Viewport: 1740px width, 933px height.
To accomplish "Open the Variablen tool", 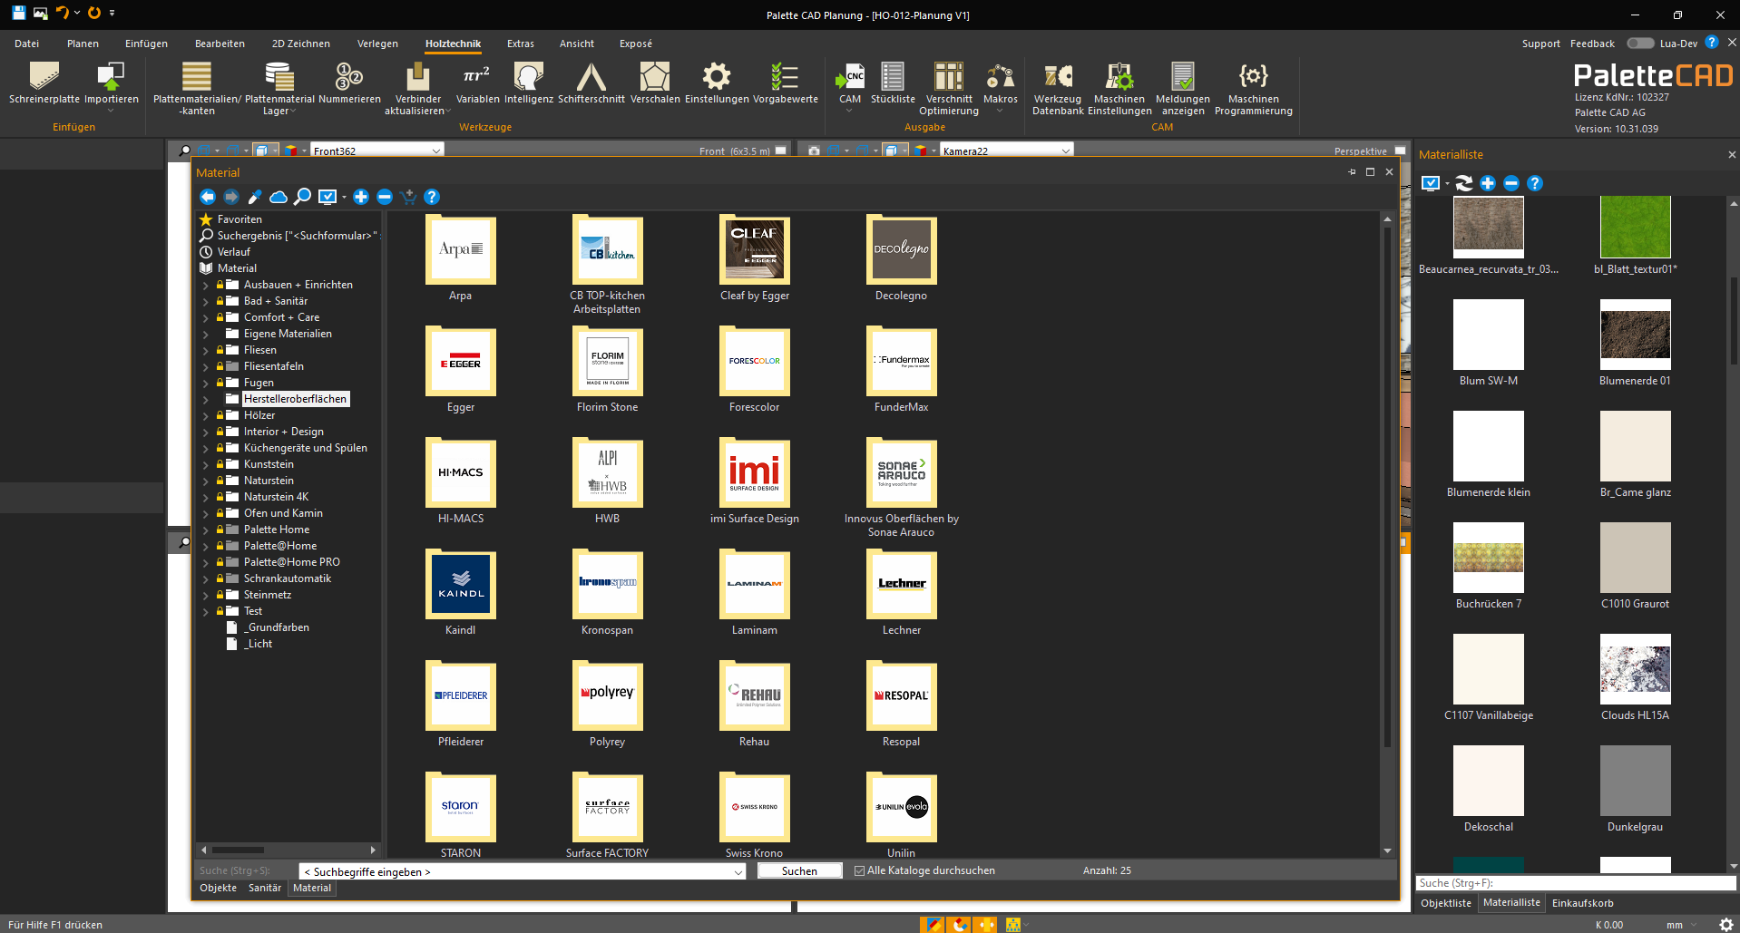I will [477, 83].
